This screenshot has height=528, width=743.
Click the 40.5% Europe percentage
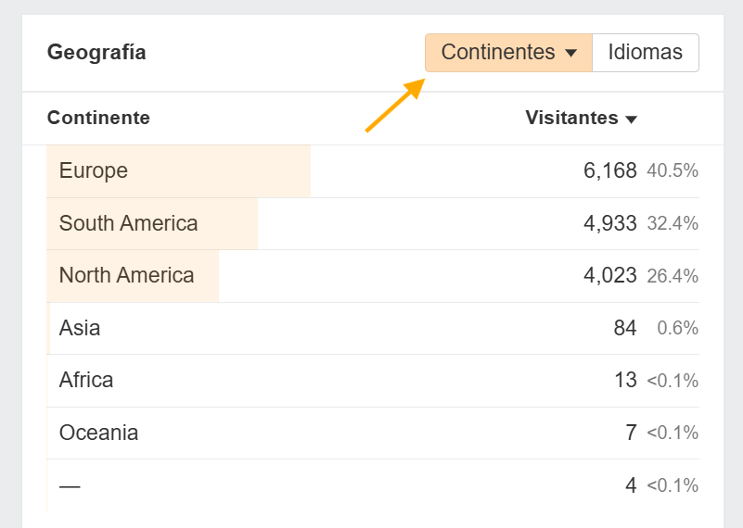[x=673, y=171]
